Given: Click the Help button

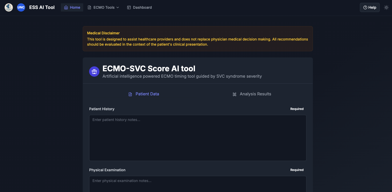Looking at the screenshot, I should (x=370, y=7).
